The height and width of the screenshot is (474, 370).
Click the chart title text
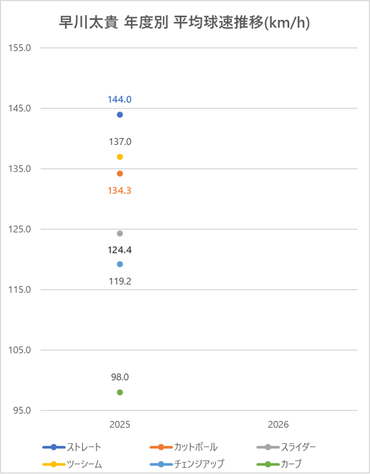coord(185,24)
